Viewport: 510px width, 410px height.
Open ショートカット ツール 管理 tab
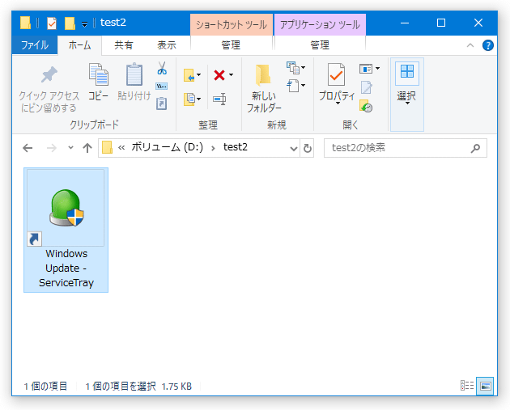pyautogui.click(x=231, y=45)
